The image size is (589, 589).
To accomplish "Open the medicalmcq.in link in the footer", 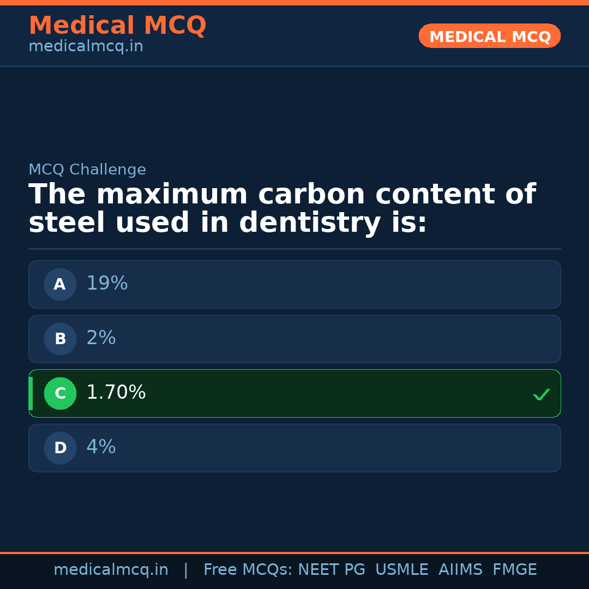I will [111, 570].
